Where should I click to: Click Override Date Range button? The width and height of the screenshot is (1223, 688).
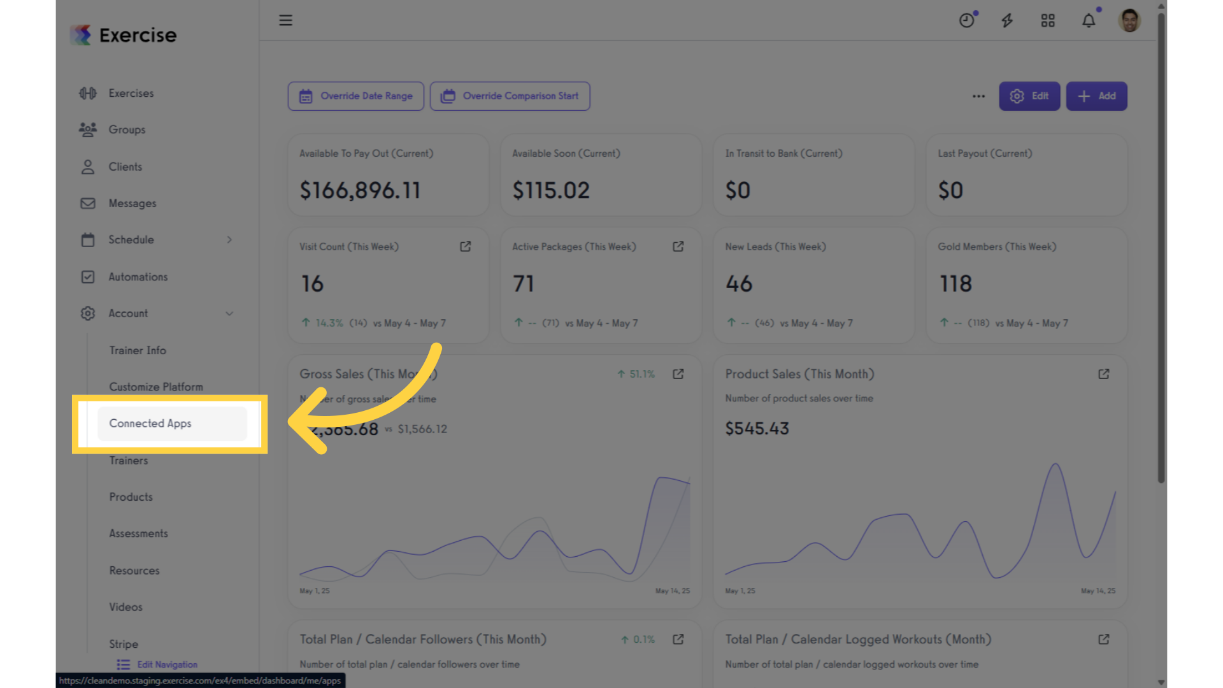click(355, 96)
